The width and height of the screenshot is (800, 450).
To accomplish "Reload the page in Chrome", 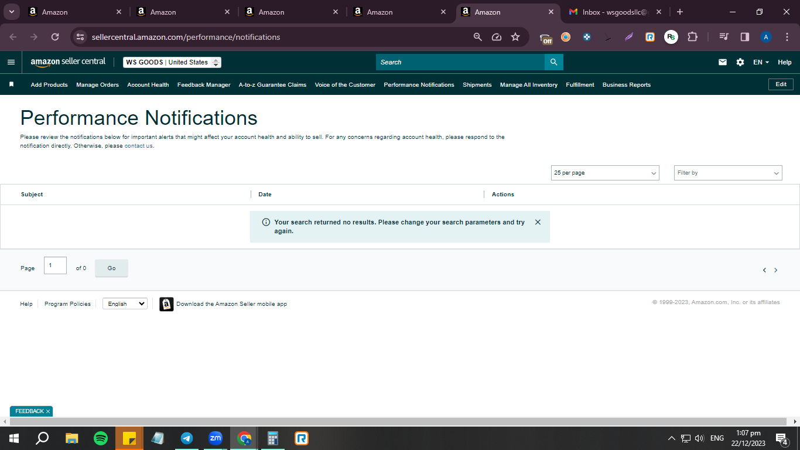I will click(55, 37).
